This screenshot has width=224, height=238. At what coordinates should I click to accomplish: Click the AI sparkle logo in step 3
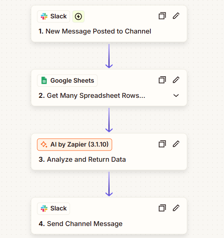pos(44,145)
